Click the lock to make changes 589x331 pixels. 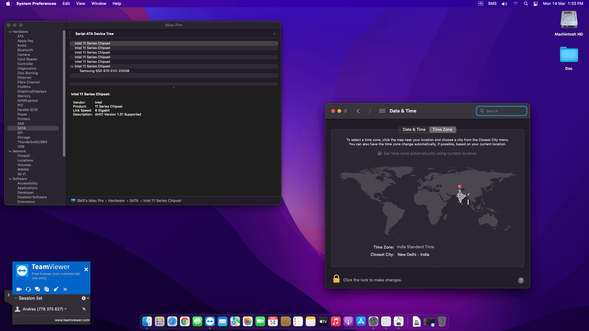tap(337, 279)
